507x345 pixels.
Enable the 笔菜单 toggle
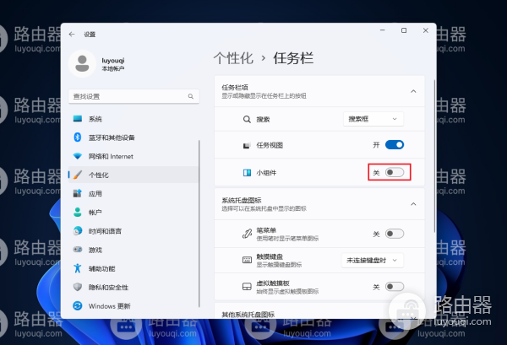395,234
